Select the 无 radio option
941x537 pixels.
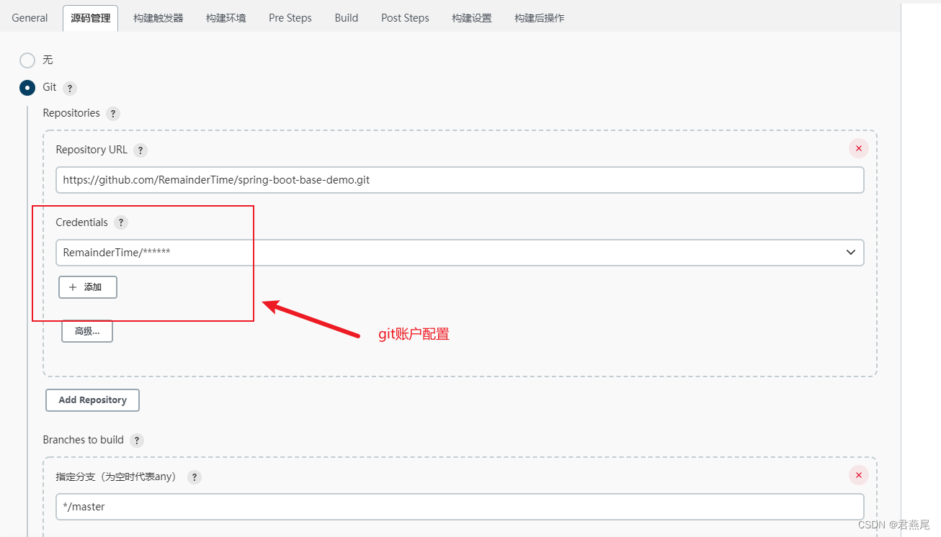coord(27,60)
